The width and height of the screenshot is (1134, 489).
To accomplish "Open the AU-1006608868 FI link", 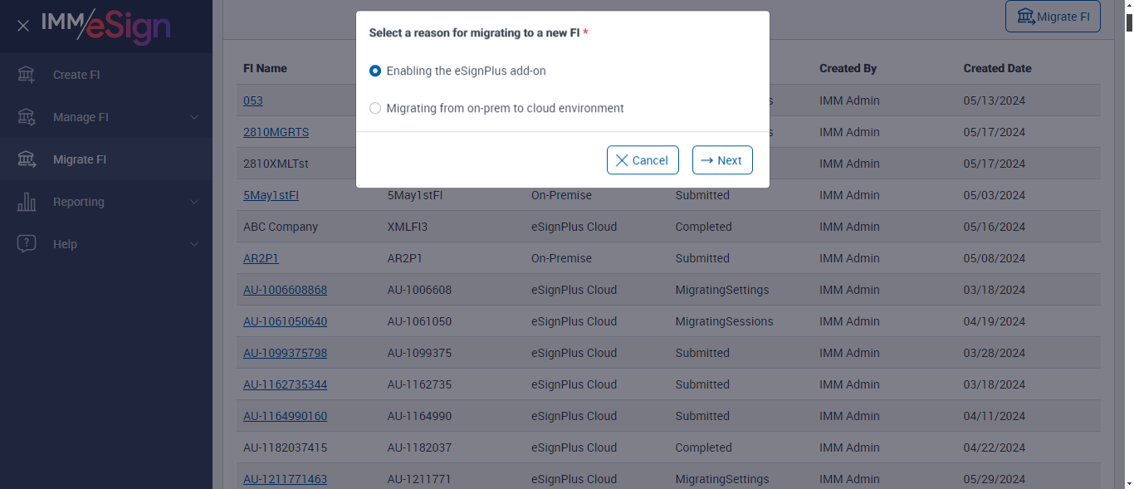I will 285,291.
